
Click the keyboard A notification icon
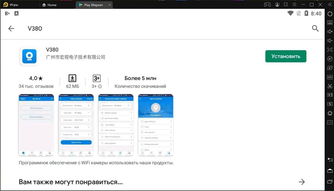tap(16, 13)
